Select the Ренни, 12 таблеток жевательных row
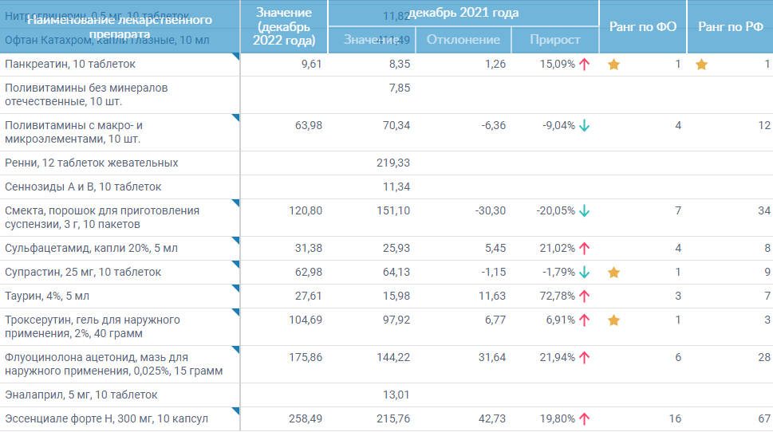The width and height of the screenshot is (773, 432). tap(91, 163)
